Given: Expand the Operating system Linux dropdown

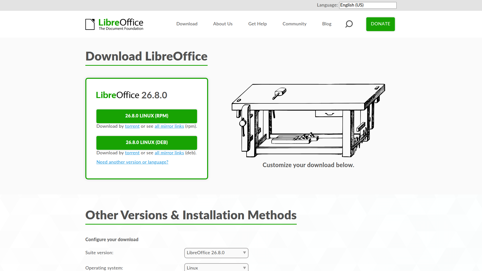Looking at the screenshot, I should 216,267.
